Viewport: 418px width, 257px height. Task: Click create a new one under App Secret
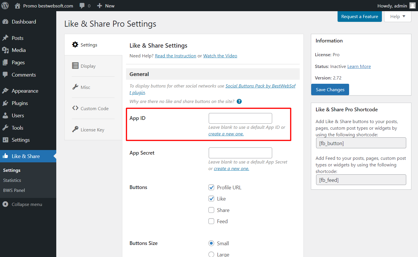(x=231, y=169)
